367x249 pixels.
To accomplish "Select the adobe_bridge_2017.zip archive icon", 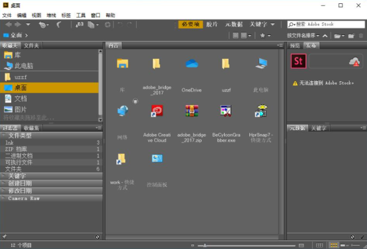I will pyautogui.click(x=192, y=111).
